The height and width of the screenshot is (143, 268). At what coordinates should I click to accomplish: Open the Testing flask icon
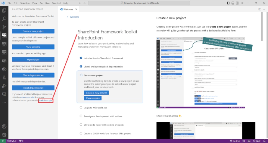point(4,78)
